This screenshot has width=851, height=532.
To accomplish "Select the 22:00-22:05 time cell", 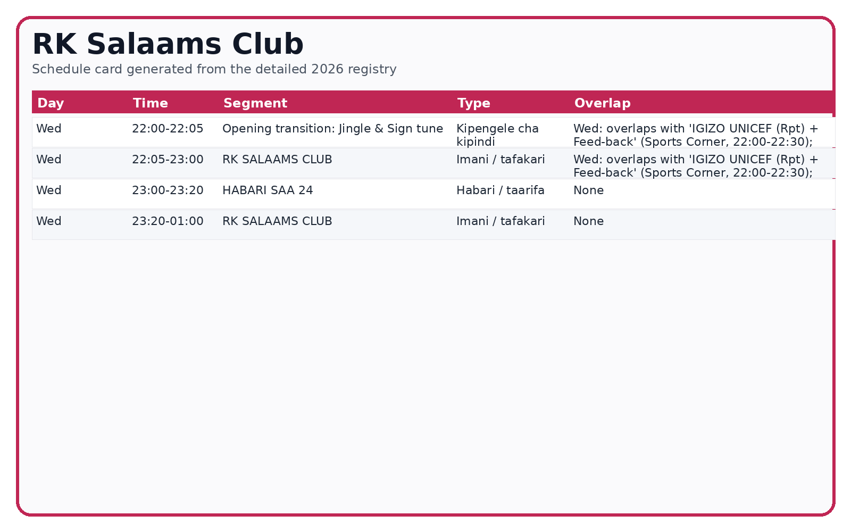I will pos(168,129).
